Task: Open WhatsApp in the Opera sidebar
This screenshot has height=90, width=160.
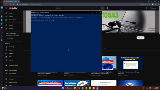Action: (x=2, y=20)
